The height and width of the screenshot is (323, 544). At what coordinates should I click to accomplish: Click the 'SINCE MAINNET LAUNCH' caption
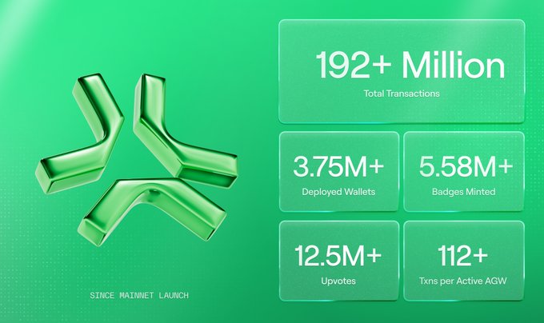tap(139, 296)
